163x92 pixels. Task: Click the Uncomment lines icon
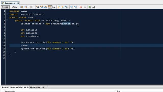tap(94, 7)
